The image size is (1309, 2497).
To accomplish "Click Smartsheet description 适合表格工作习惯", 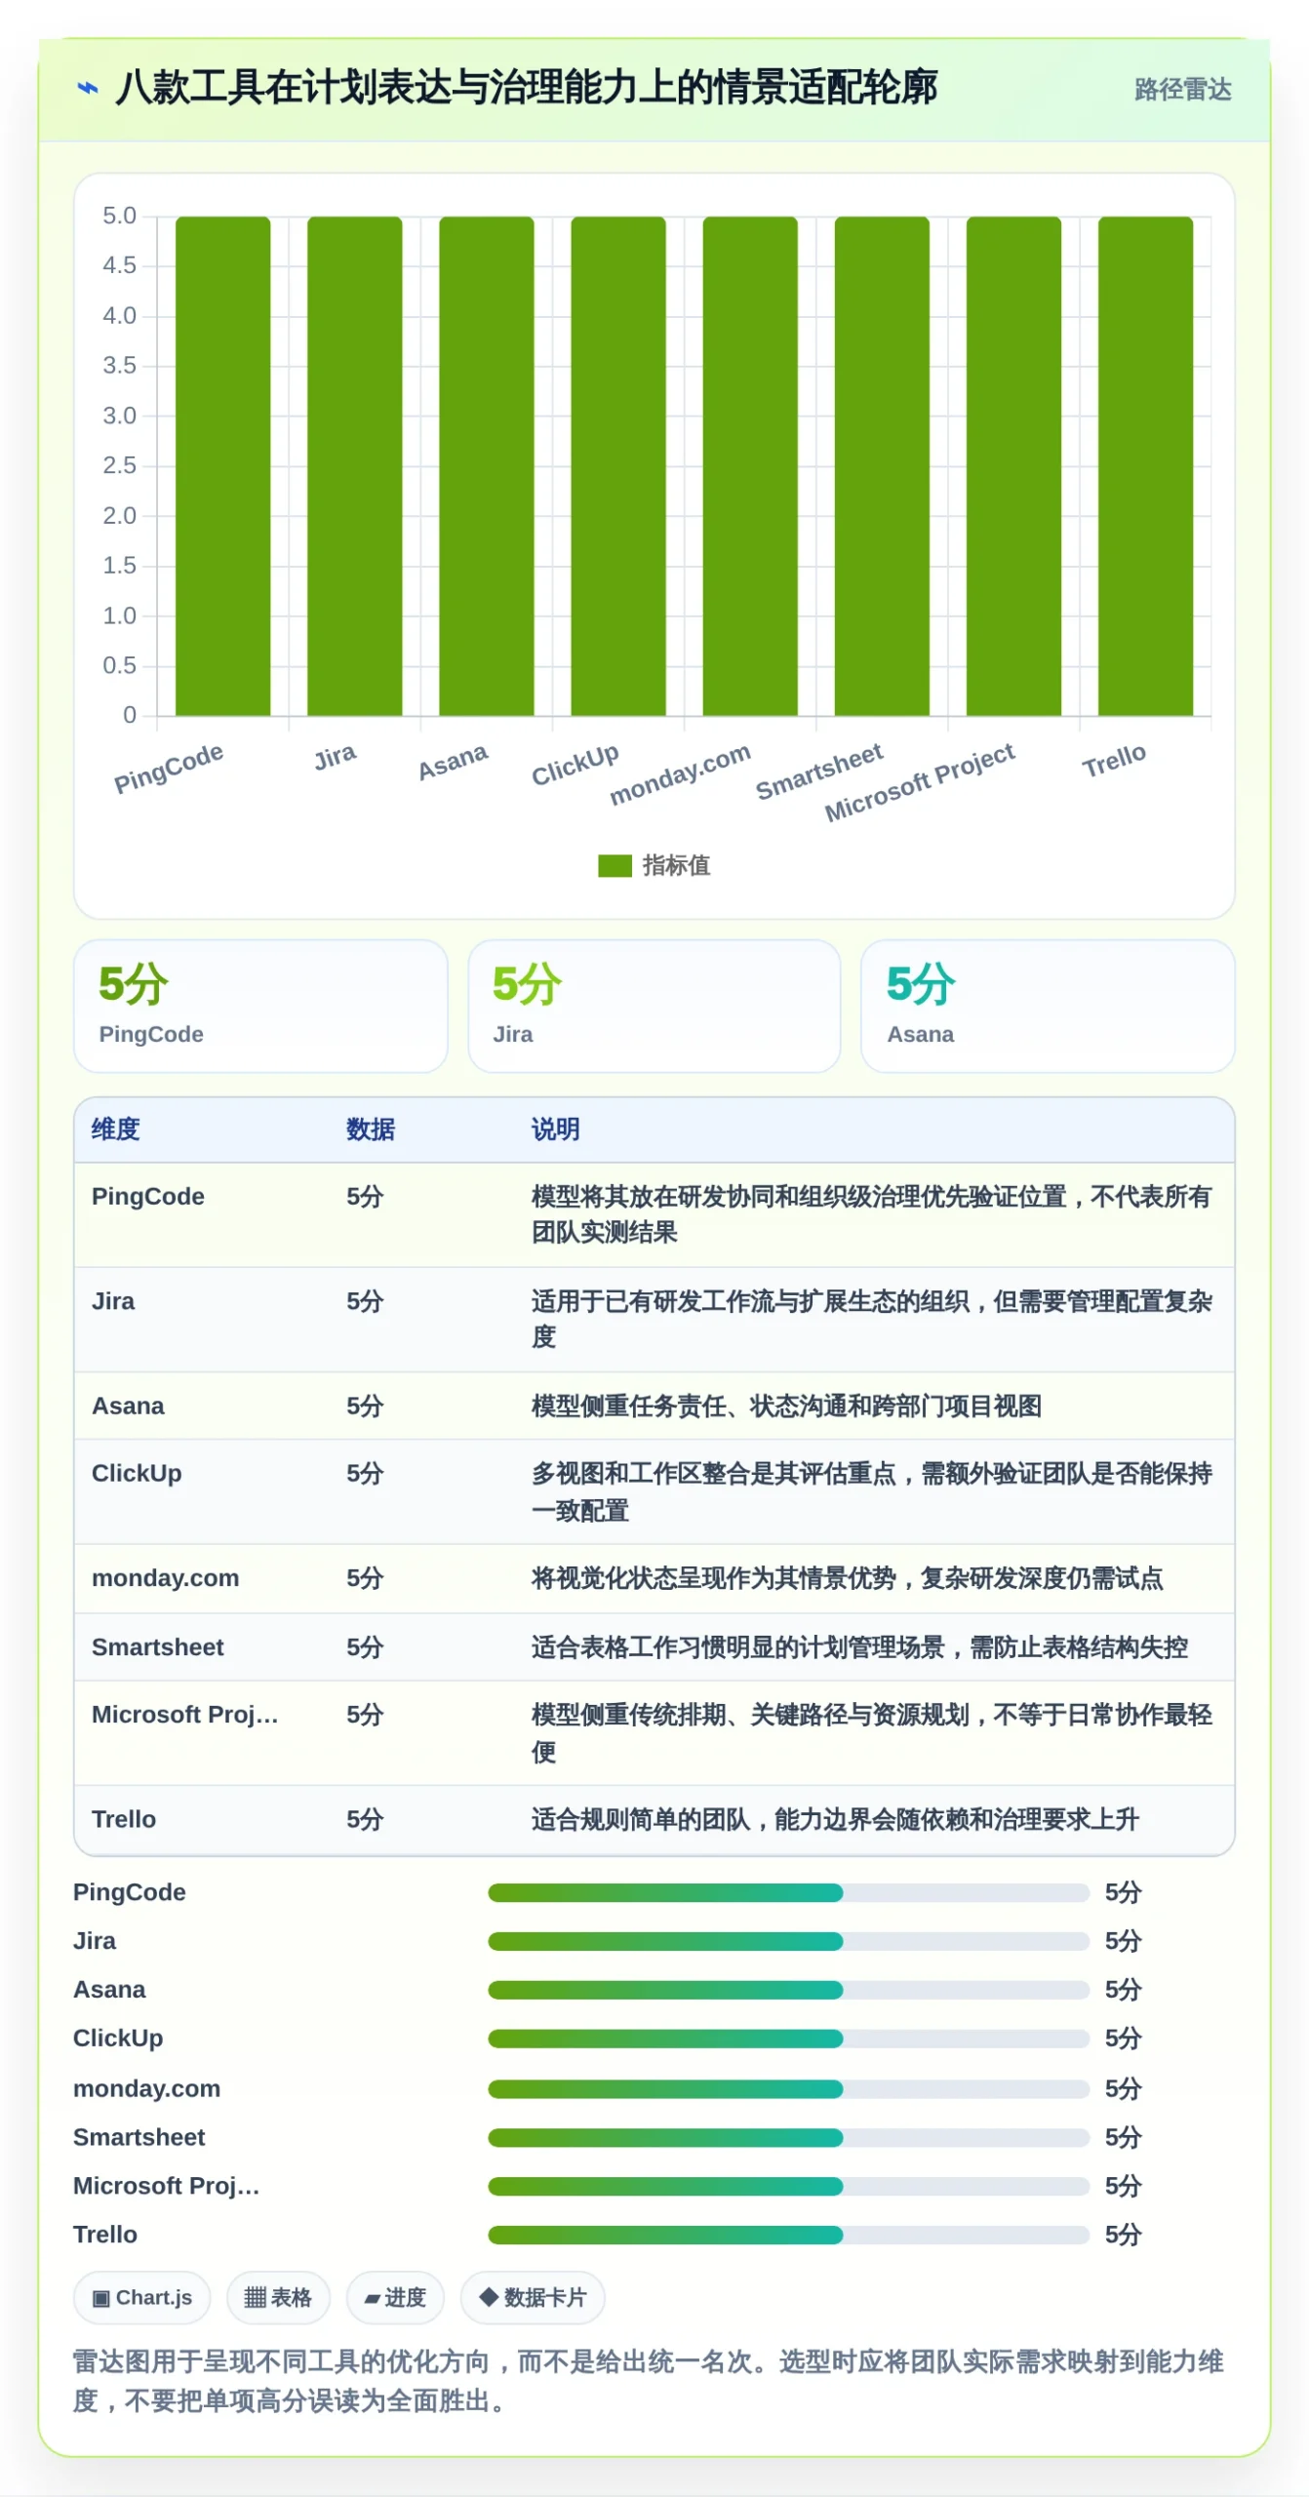I will point(859,1647).
